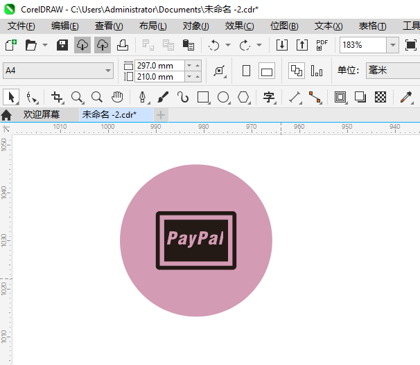Viewport: 420px width, 365px height.
Task: Click the page height field 210.0 mm
Action: click(159, 77)
